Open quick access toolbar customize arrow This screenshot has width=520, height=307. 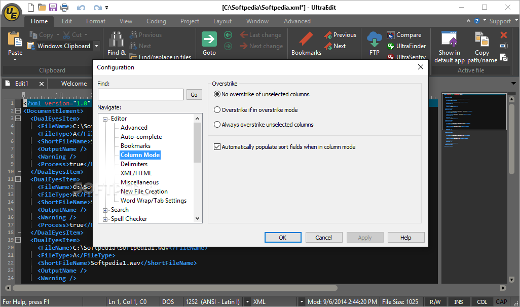click(107, 7)
